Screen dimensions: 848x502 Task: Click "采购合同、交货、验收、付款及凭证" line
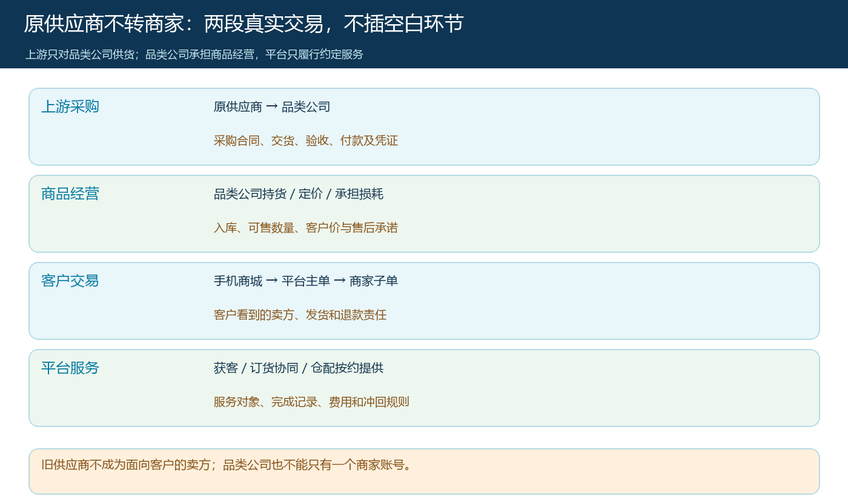pos(306,141)
